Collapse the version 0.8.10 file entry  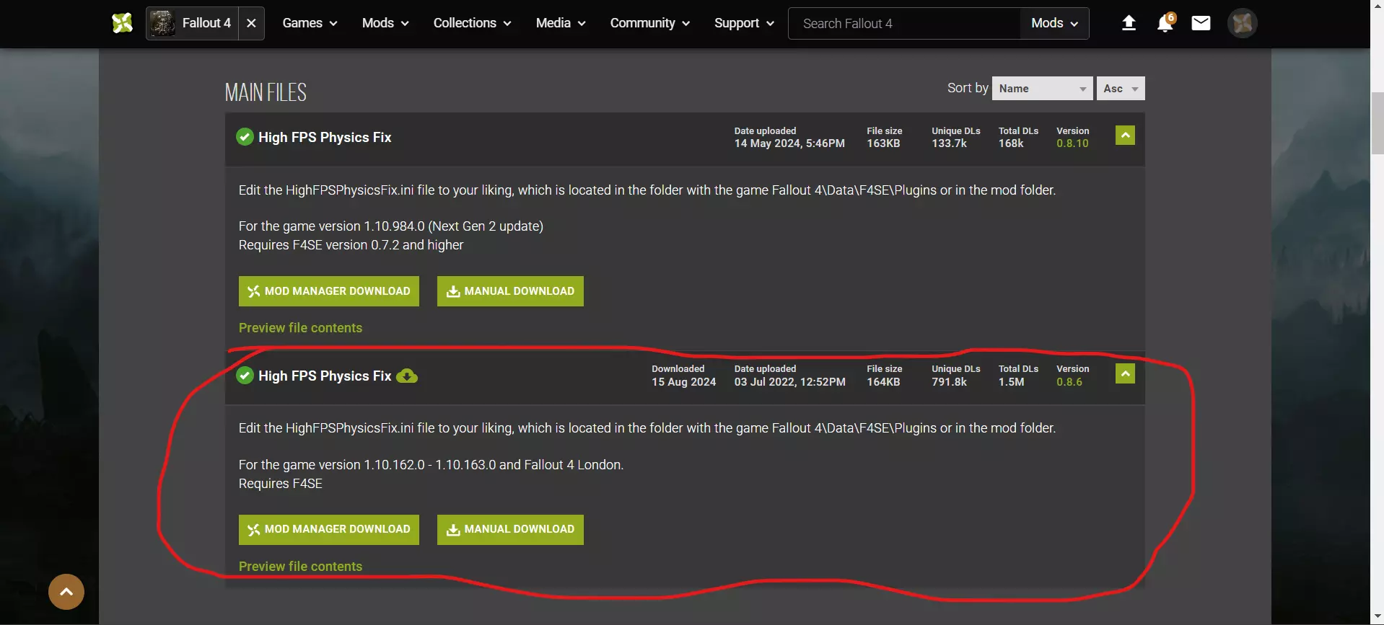[1125, 136]
